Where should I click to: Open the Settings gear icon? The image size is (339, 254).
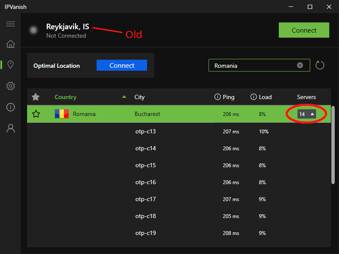10,86
